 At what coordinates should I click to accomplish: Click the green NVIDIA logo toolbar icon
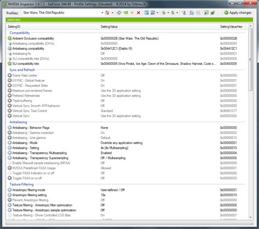point(126,13)
